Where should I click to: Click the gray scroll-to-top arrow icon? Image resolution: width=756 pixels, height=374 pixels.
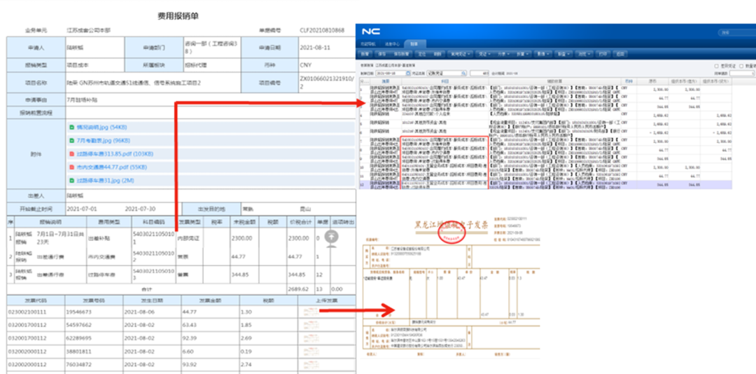click(330, 237)
